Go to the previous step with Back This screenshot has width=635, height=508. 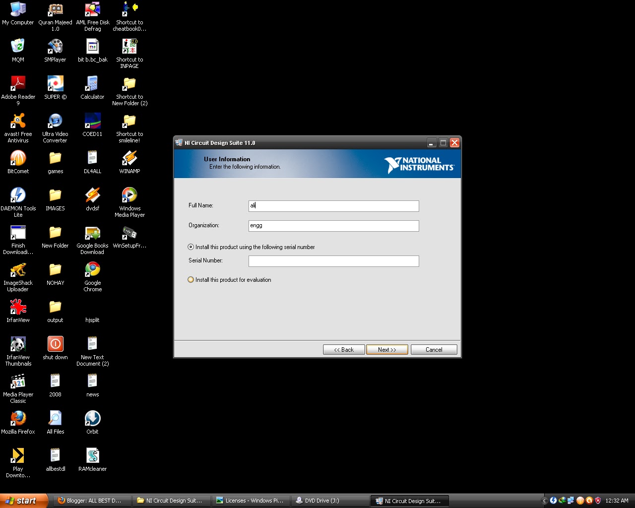coord(344,350)
